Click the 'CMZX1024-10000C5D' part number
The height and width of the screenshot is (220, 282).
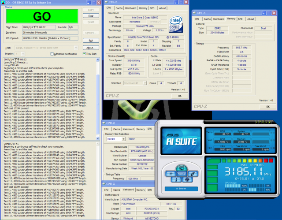point(142,160)
